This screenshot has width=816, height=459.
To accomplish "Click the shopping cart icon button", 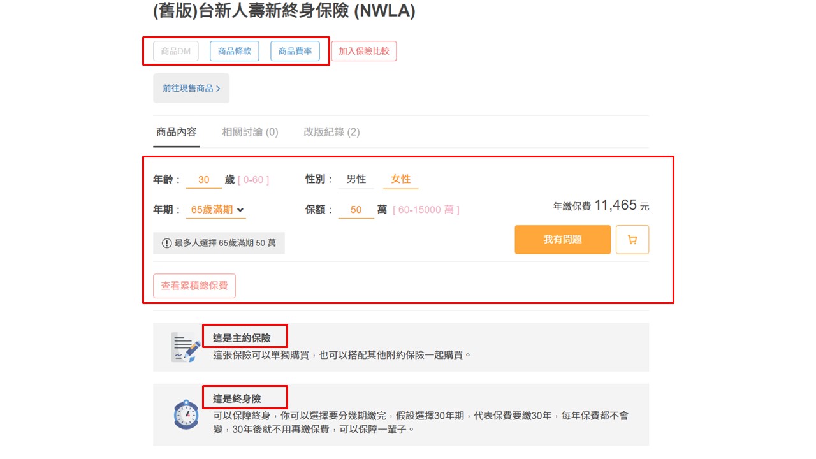I will coord(632,240).
